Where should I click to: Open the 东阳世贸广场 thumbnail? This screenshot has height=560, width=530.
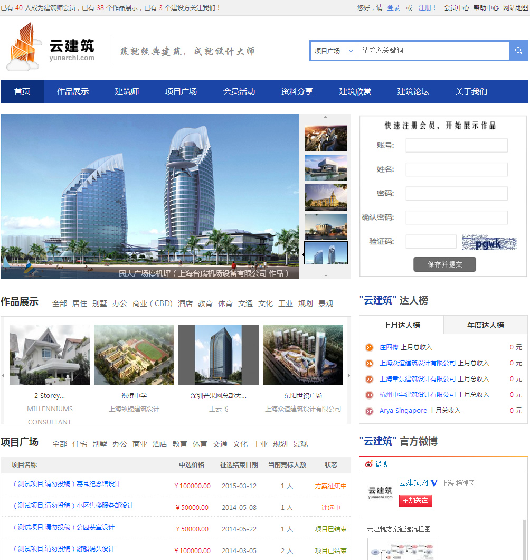(303, 355)
